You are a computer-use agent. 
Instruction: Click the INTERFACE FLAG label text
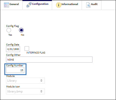point(36,53)
